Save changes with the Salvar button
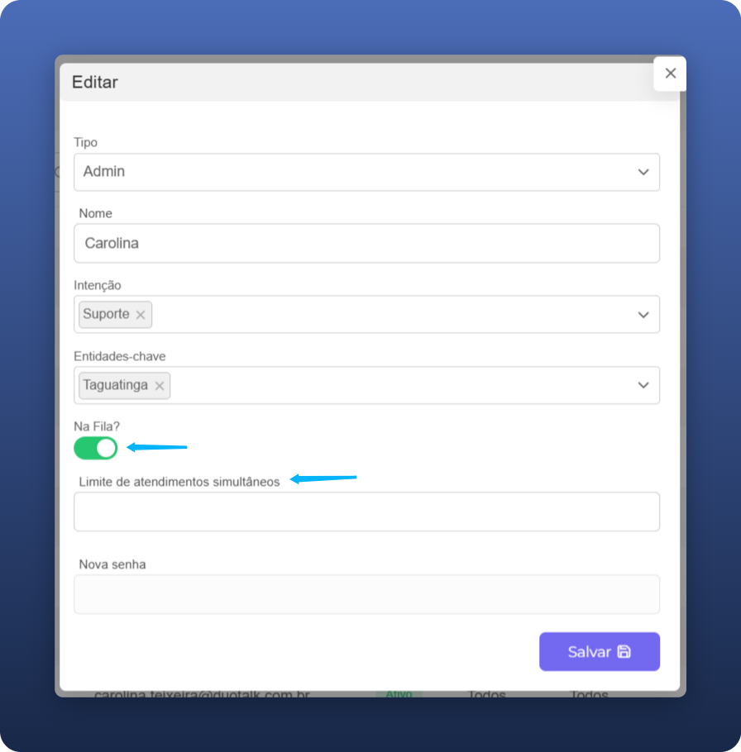 tap(600, 651)
